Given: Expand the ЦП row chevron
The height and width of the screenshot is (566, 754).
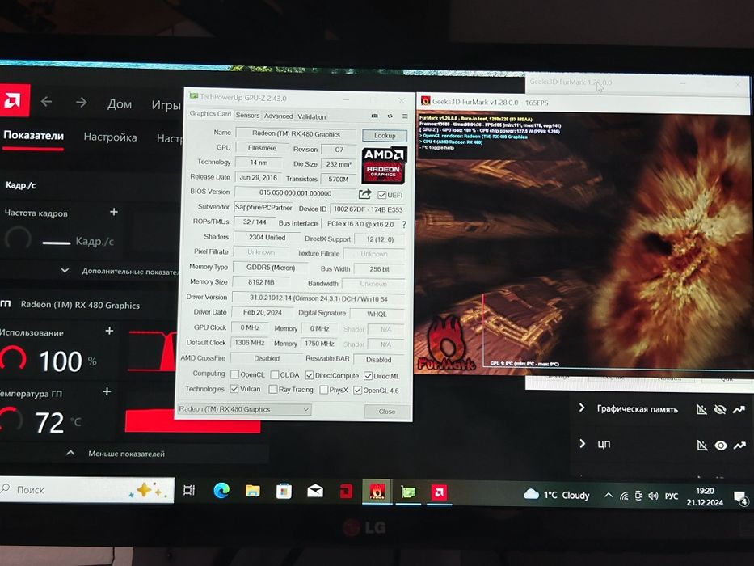Looking at the screenshot, I should pyautogui.click(x=583, y=443).
